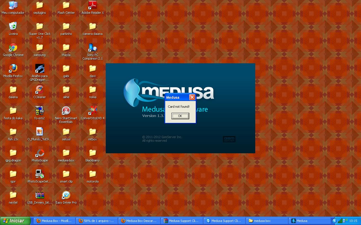Close the Medusa error dialog
Viewport: 361px width, 225px height.
point(192,97)
